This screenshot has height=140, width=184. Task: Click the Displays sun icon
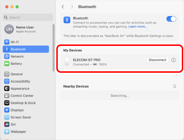point(7,110)
